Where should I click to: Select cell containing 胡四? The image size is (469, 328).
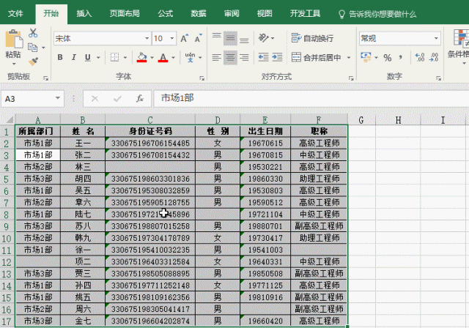(x=83, y=179)
